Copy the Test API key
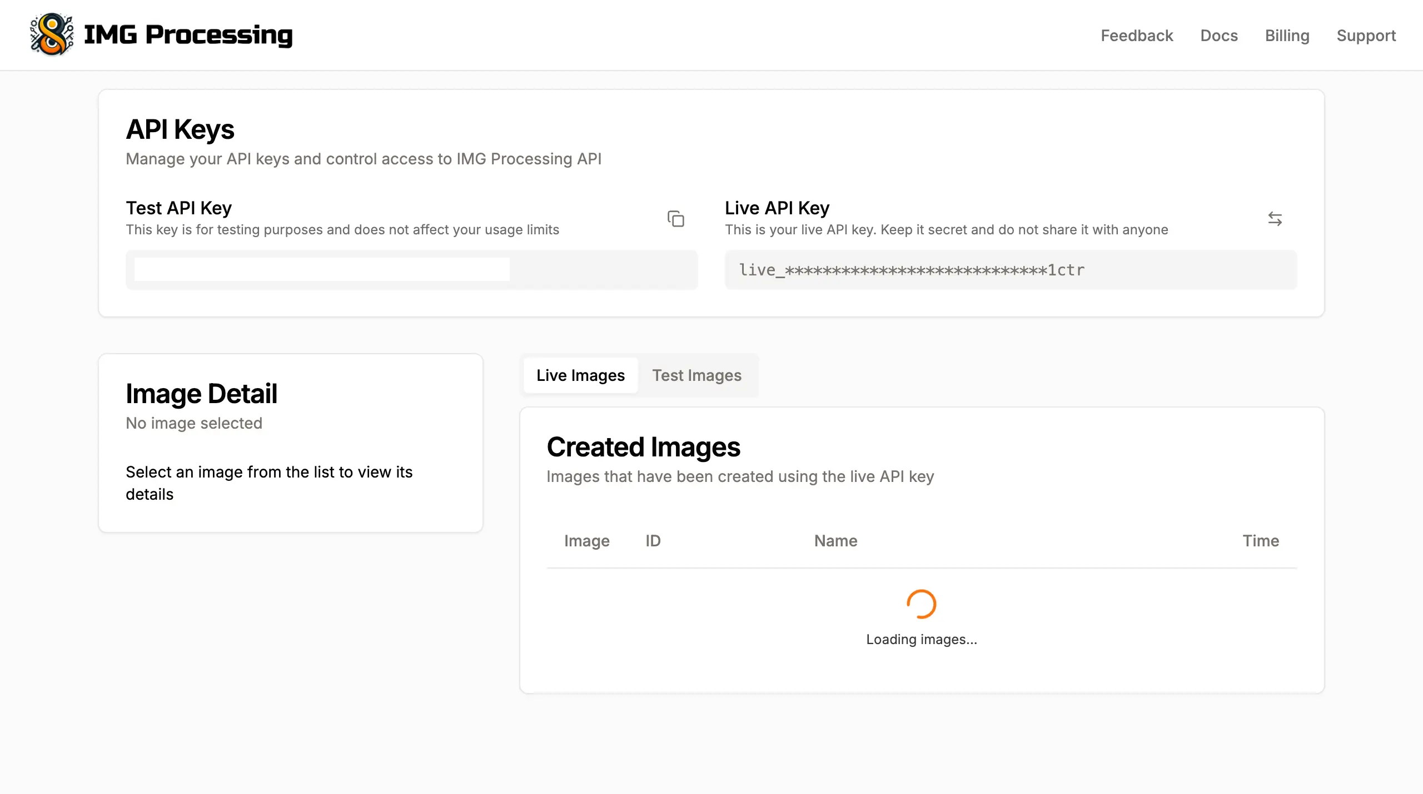The height and width of the screenshot is (794, 1423). (676, 219)
